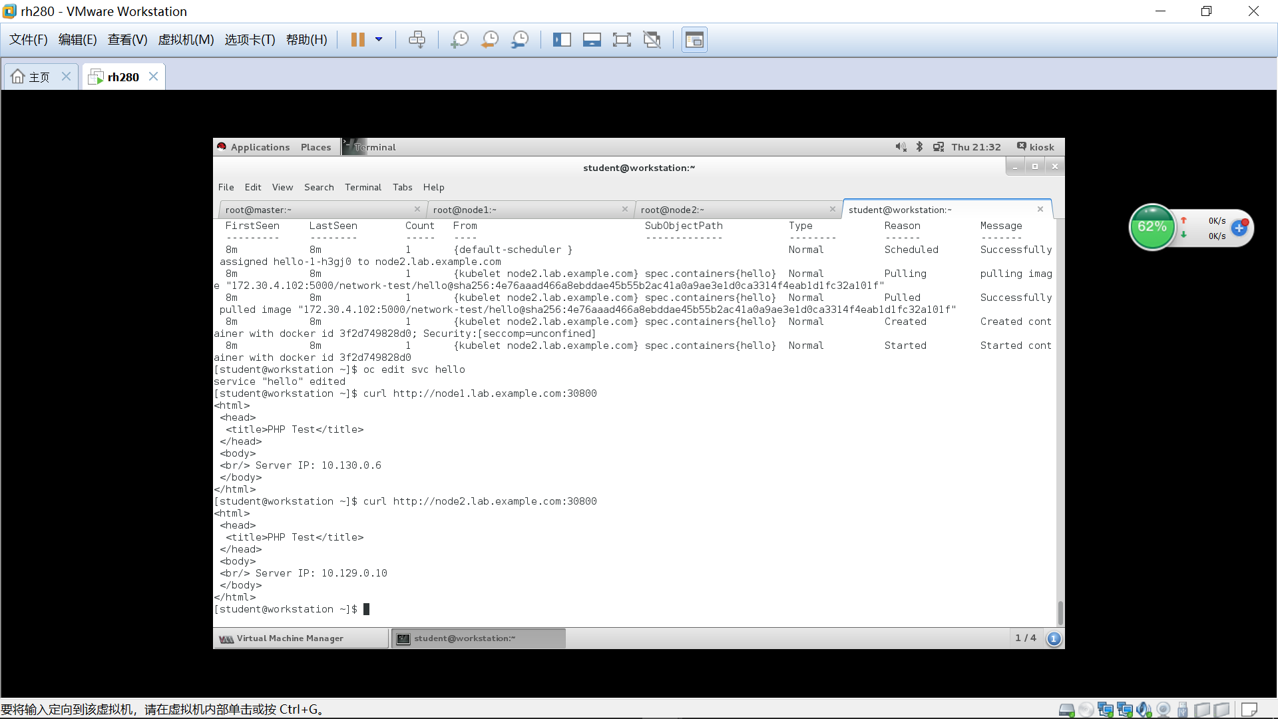Open the snapshot manager icon
This screenshot has height=719, width=1278.
point(520,40)
